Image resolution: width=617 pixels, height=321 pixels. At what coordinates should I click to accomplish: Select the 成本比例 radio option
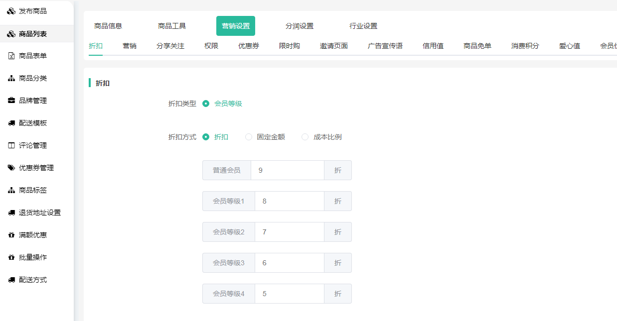click(305, 137)
